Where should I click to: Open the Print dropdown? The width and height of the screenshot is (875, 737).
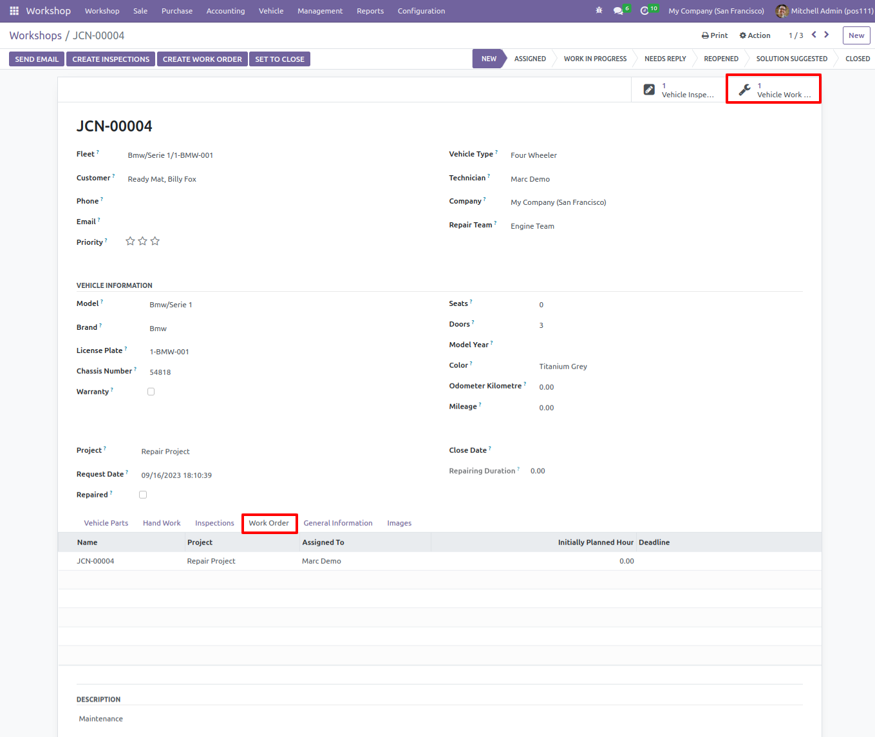(715, 35)
